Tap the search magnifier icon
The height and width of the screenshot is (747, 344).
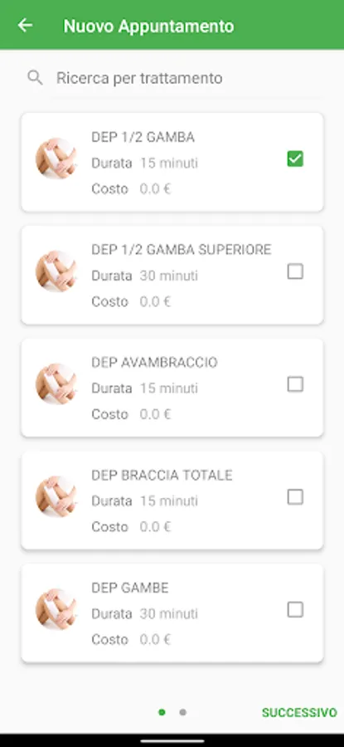click(x=35, y=78)
